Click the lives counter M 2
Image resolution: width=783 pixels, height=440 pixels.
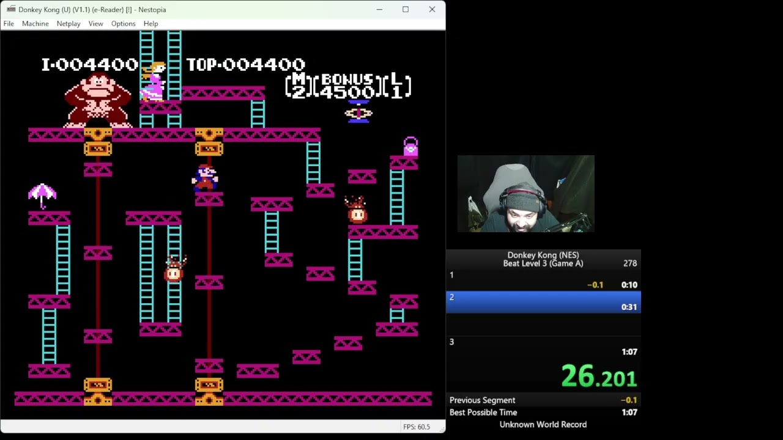[299, 86]
